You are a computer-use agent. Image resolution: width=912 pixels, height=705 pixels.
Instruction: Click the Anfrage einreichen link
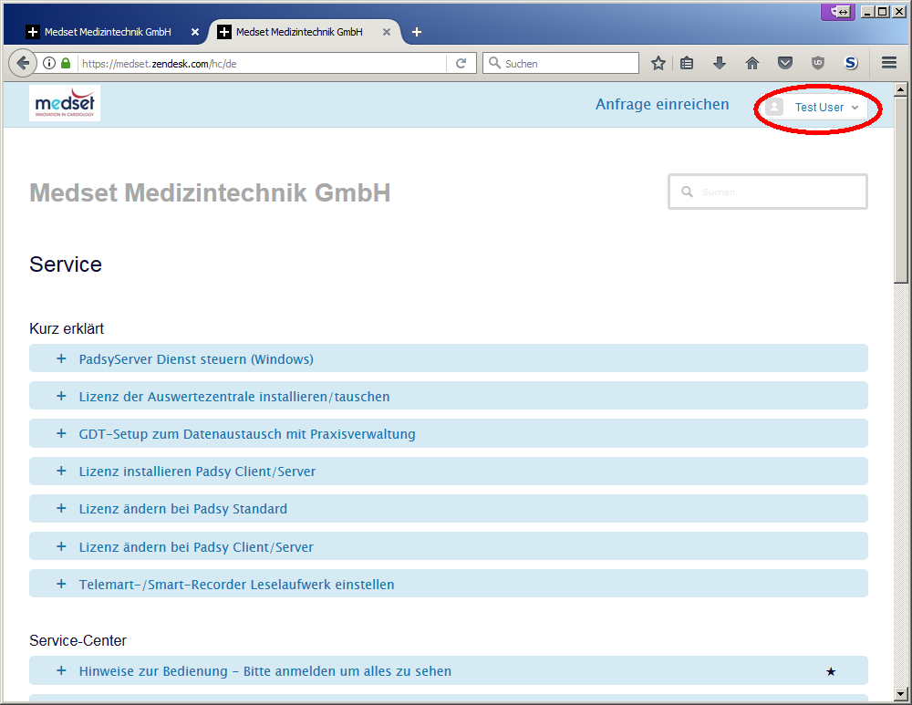[662, 105]
